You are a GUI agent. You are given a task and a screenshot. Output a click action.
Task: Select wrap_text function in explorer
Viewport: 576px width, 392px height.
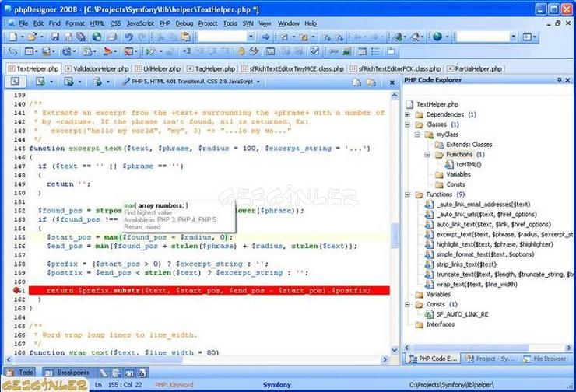pos(476,284)
